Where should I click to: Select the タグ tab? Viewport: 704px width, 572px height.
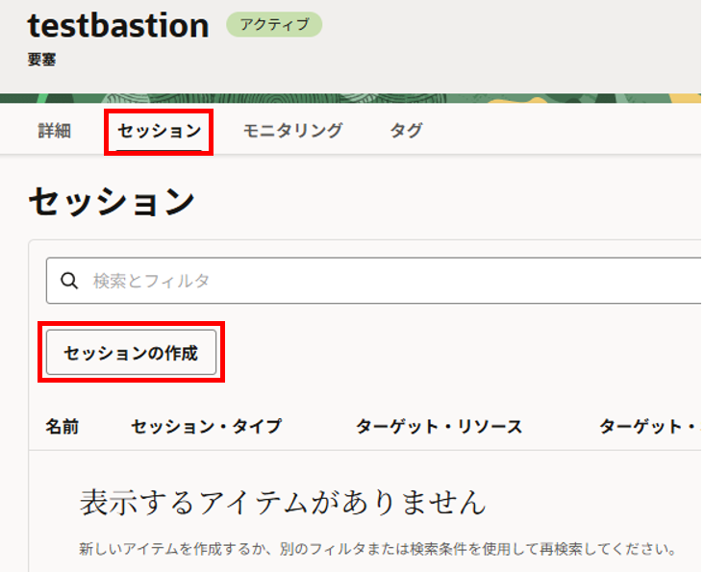[406, 131]
